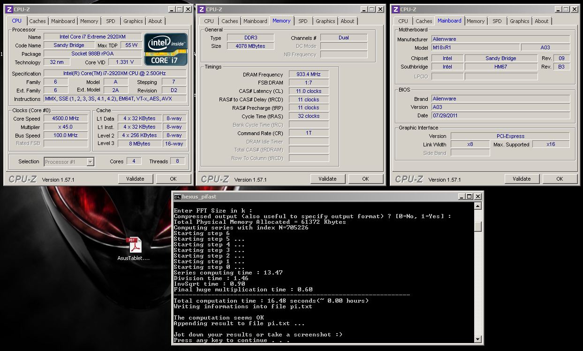Click Validate in the processor info window

(x=135, y=179)
